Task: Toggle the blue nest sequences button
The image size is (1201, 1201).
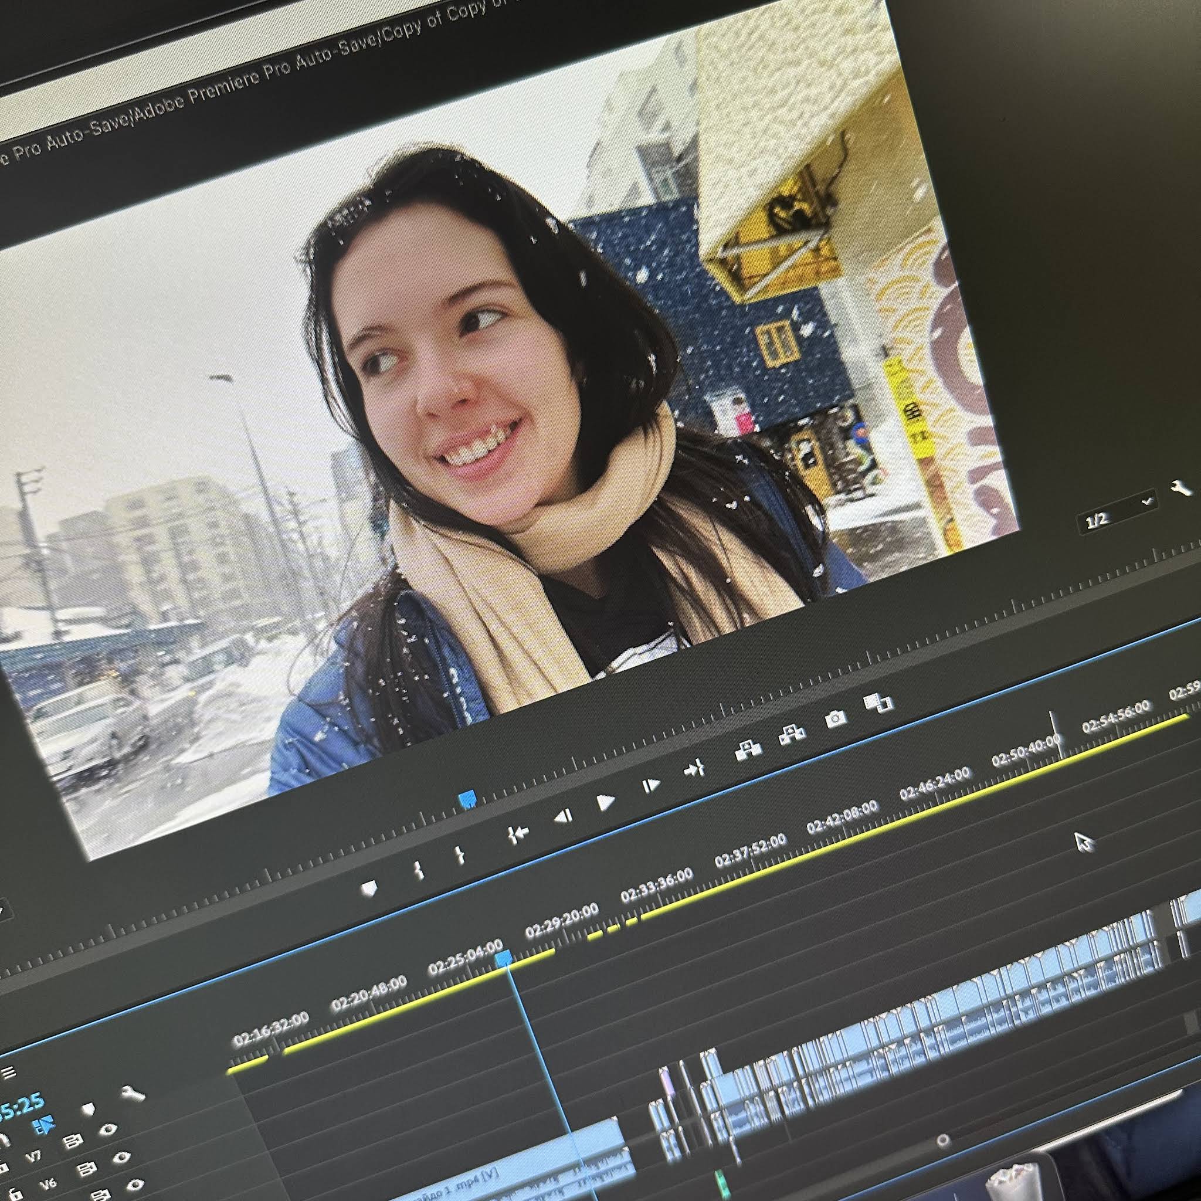Action: [x=43, y=1125]
